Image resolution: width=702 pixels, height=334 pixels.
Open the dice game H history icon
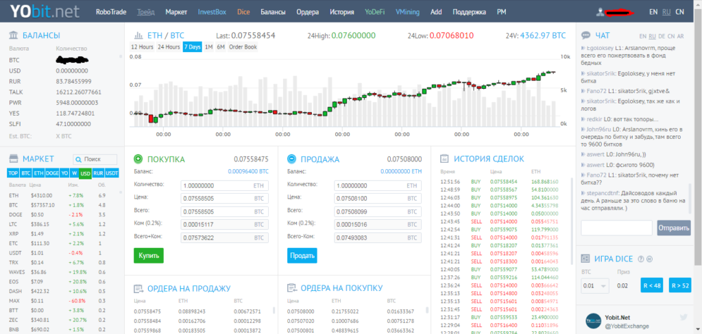click(649, 259)
